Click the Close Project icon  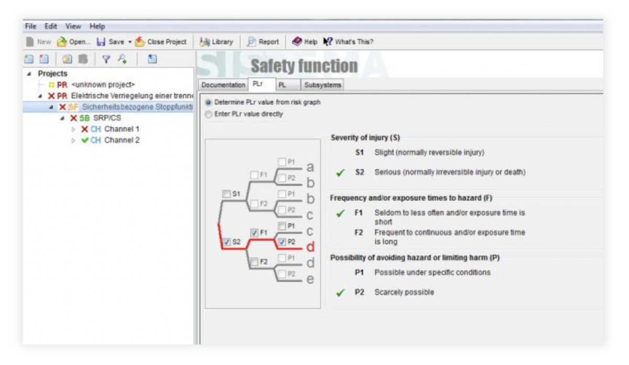click(x=140, y=42)
